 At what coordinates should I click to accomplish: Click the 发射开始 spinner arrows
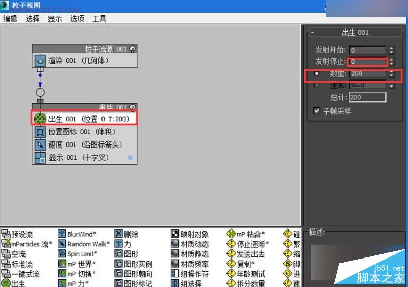(x=391, y=50)
